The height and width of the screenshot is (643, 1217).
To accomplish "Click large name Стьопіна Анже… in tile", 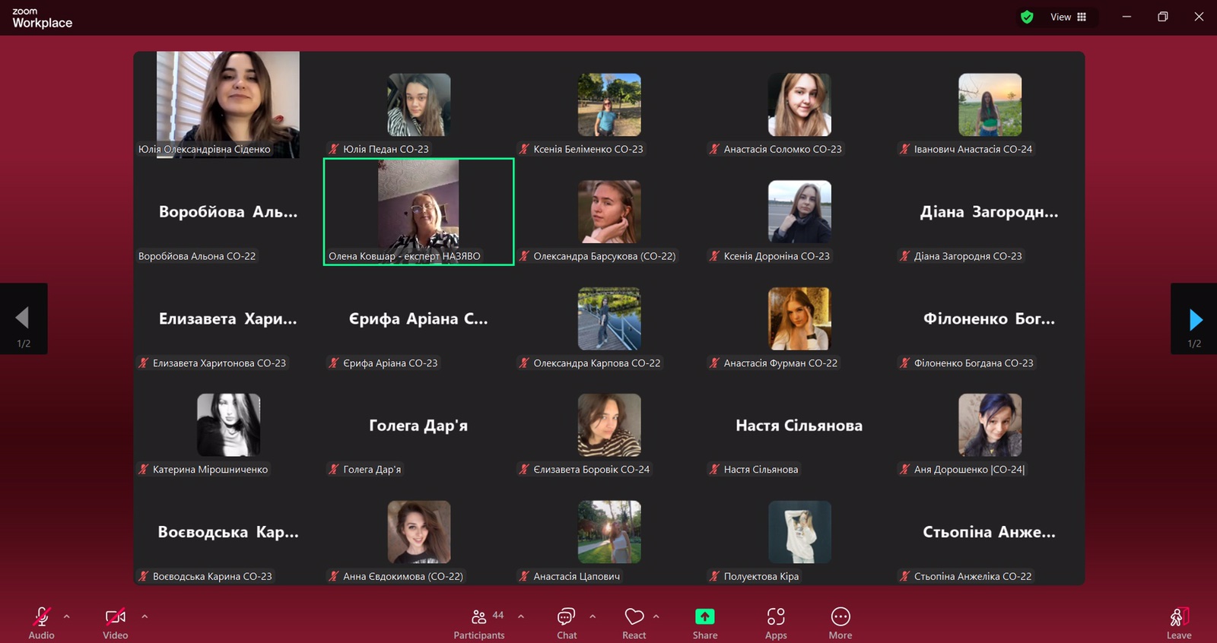I will (989, 532).
